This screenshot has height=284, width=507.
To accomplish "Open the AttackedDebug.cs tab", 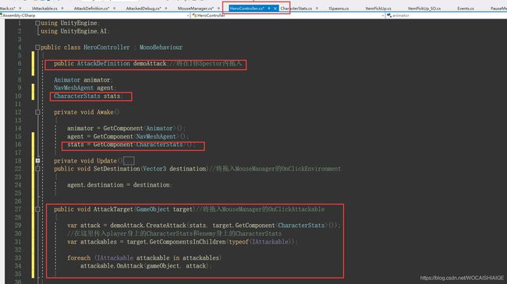I will tap(144, 9).
